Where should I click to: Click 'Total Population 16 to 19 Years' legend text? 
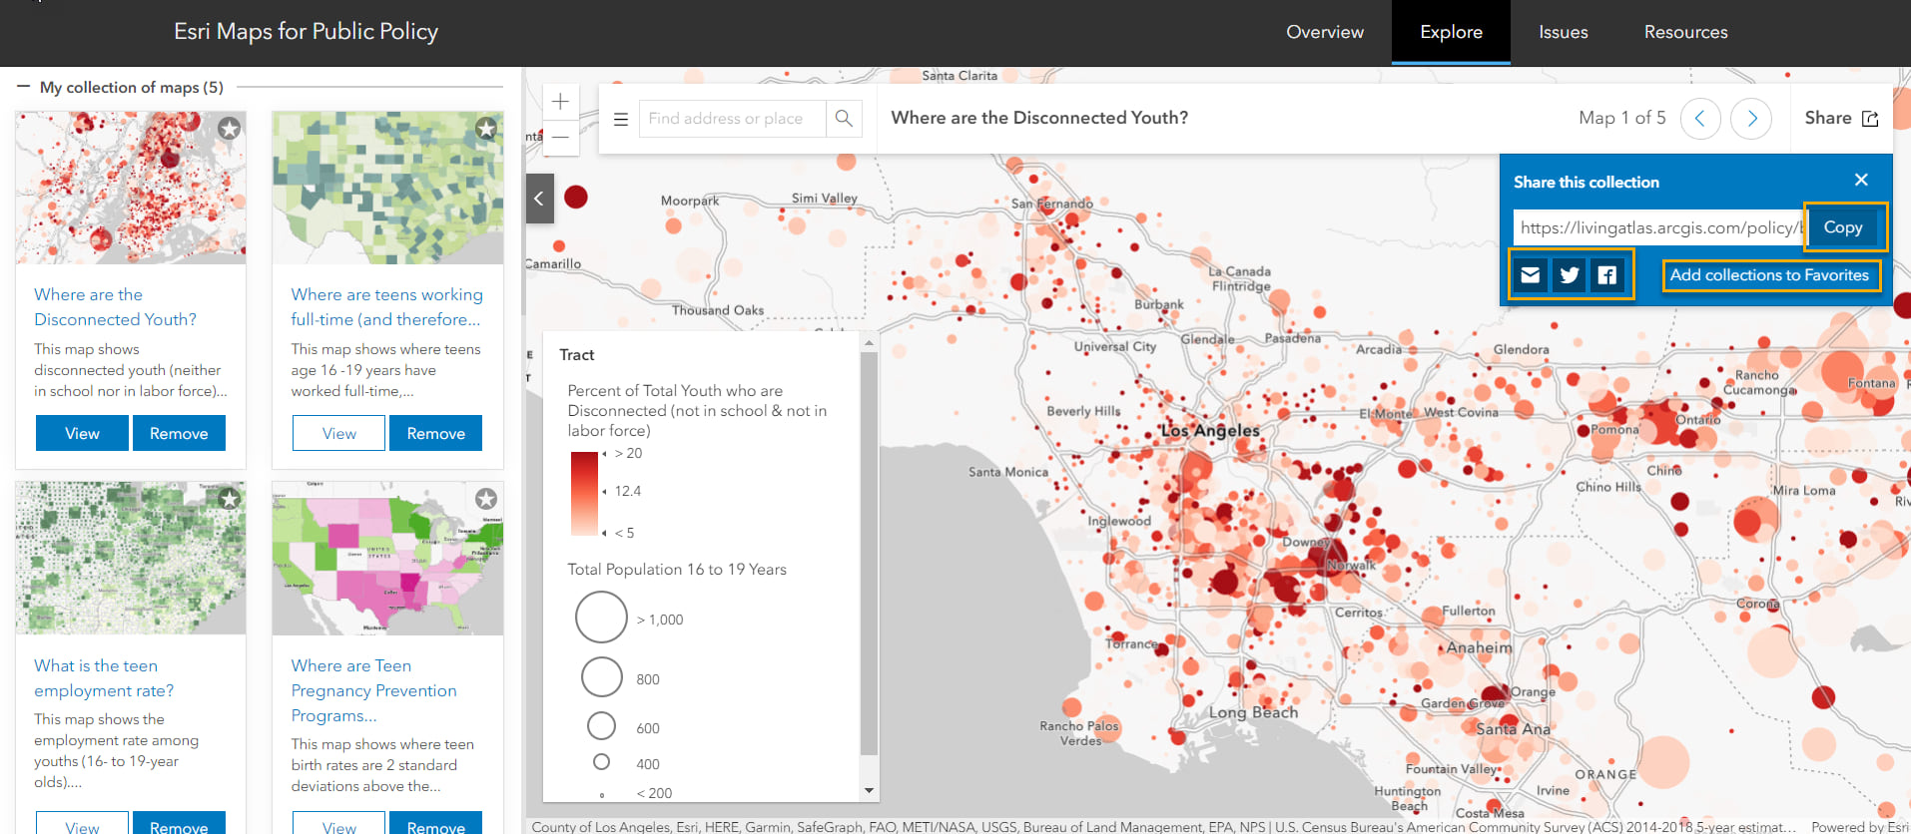click(x=677, y=569)
